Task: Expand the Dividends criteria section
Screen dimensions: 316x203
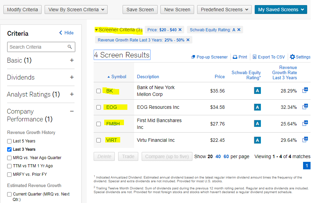Action: [x=72, y=77]
